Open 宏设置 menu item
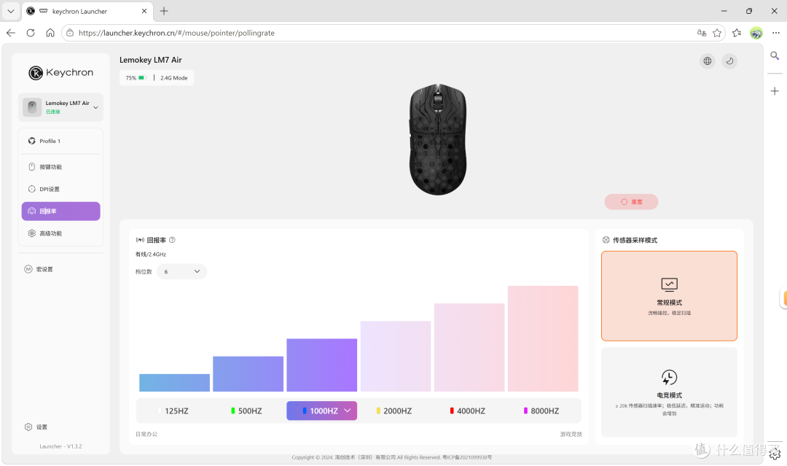Screen dimensions: 787x466 pos(39,269)
